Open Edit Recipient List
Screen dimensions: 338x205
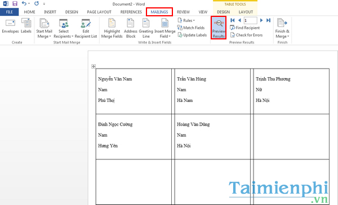(x=86, y=29)
